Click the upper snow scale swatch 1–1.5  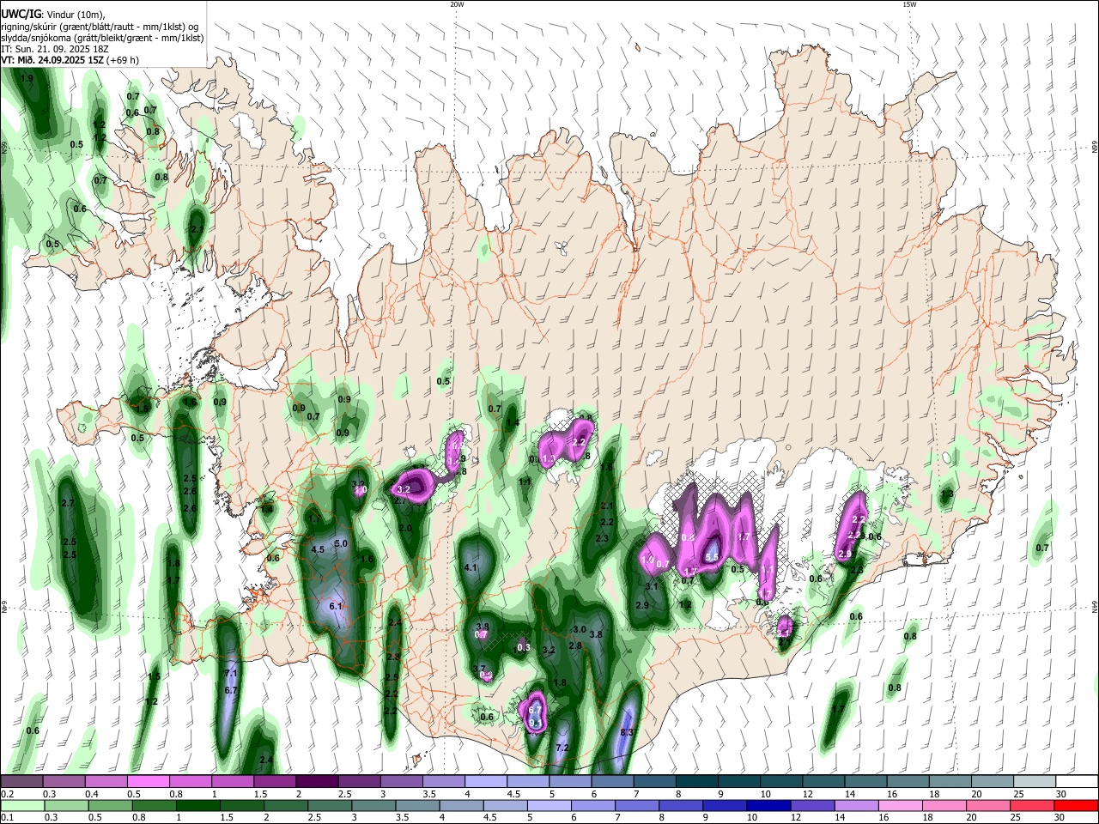[233, 782]
